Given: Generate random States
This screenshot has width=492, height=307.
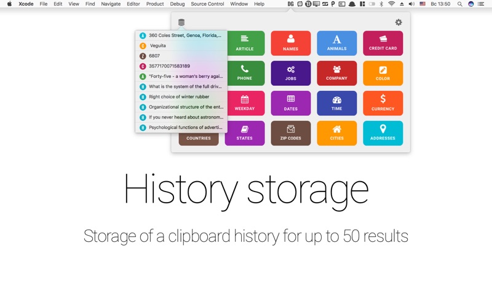Looking at the screenshot, I should [x=245, y=133].
